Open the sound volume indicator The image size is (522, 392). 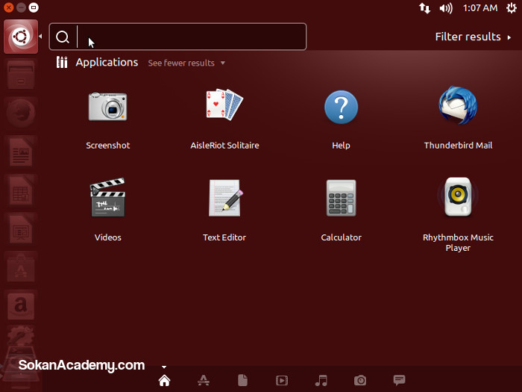(x=446, y=8)
